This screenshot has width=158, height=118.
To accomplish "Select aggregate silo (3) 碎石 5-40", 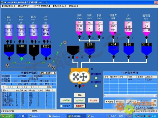I will (x=33, y=32).
